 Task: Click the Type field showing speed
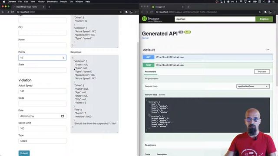(43, 141)
